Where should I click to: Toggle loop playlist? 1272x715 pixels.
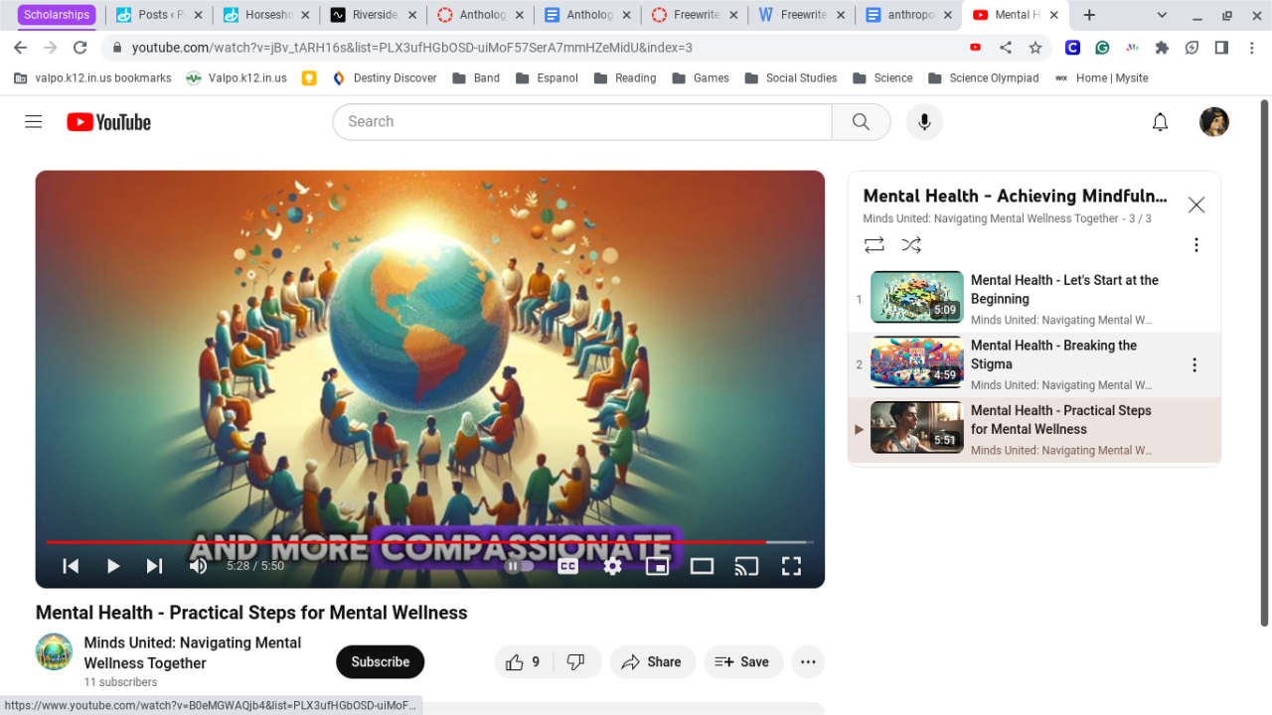pos(874,245)
